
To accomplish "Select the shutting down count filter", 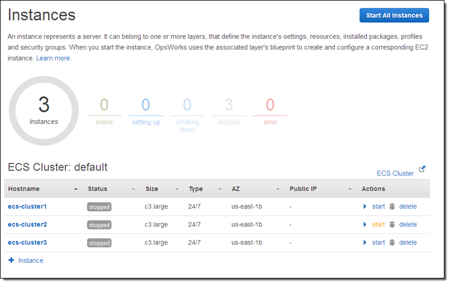I will tap(187, 115).
